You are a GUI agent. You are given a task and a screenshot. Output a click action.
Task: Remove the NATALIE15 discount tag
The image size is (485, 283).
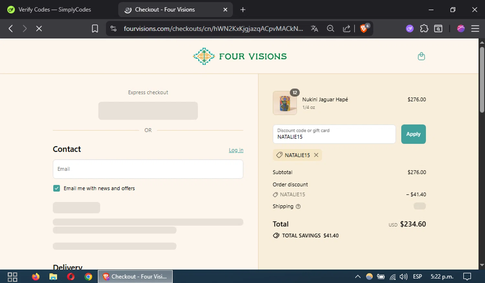click(x=316, y=155)
